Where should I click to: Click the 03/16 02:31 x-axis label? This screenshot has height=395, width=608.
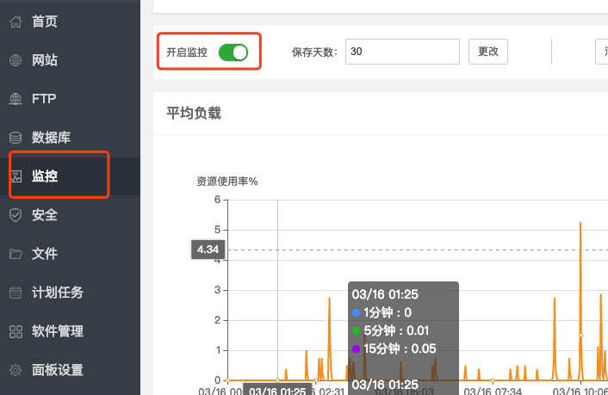(327, 391)
